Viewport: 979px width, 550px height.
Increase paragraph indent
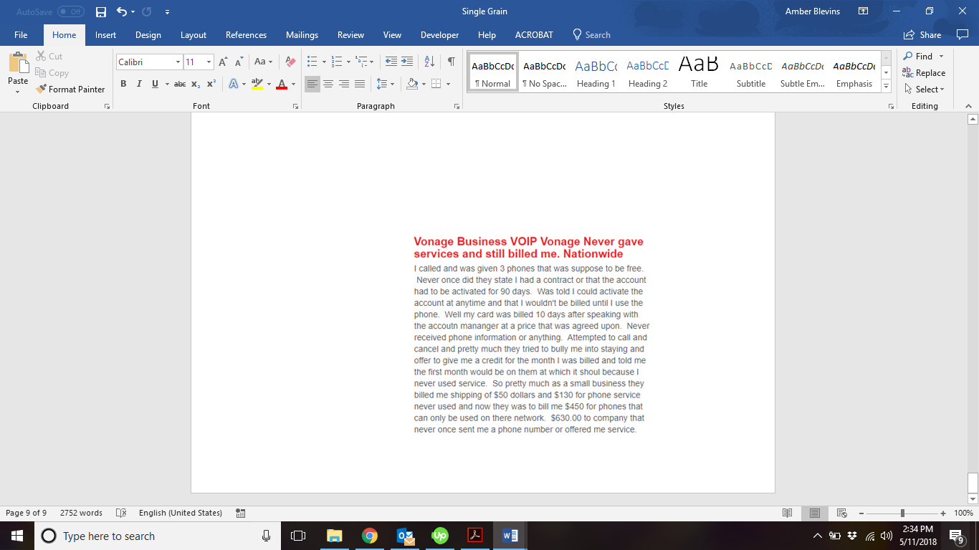(407, 62)
